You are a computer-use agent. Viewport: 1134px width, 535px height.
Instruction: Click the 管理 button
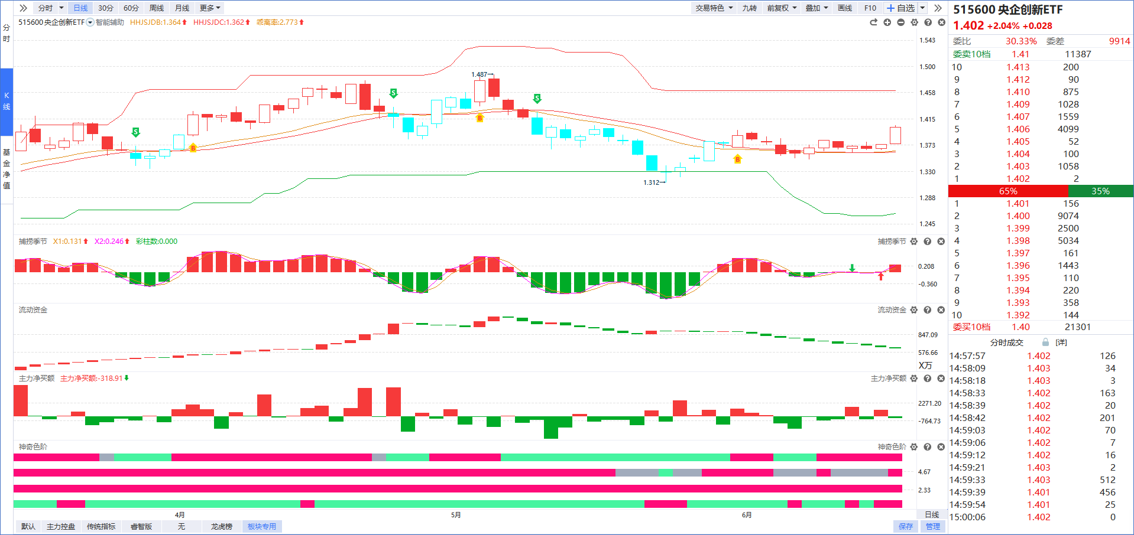933,526
